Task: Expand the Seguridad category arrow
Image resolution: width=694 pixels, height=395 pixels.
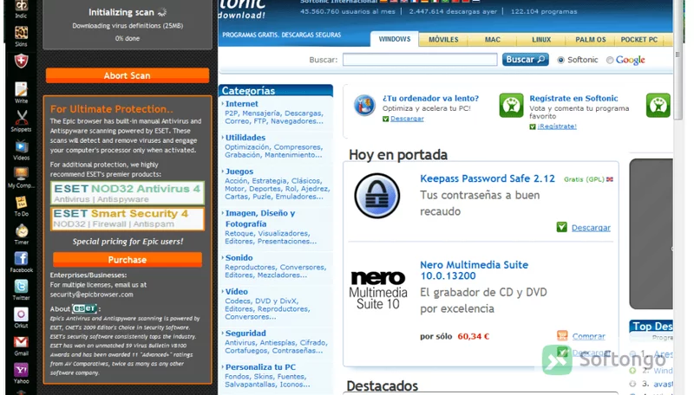Action: pyautogui.click(x=223, y=333)
